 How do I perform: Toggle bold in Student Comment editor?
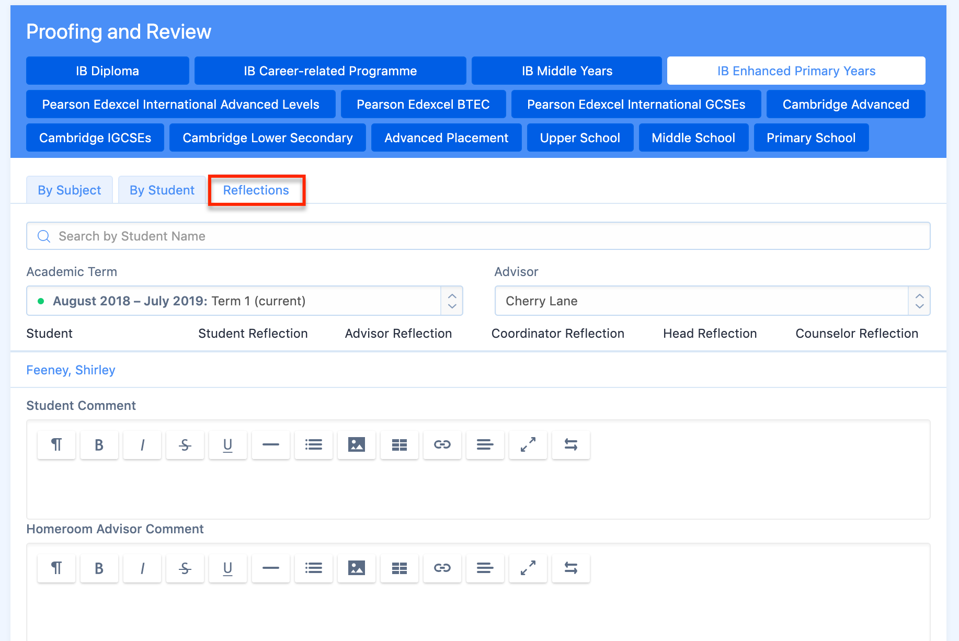coord(99,445)
